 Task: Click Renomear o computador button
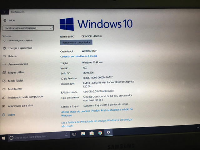tap(76, 42)
